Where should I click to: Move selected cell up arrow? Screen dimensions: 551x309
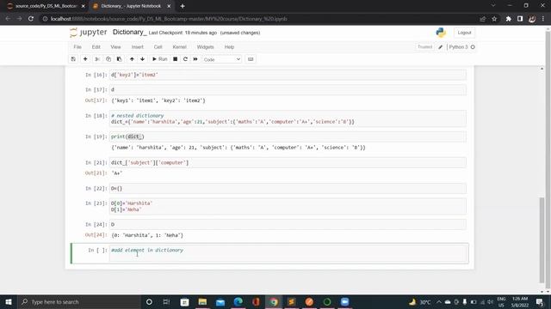pos(132,59)
